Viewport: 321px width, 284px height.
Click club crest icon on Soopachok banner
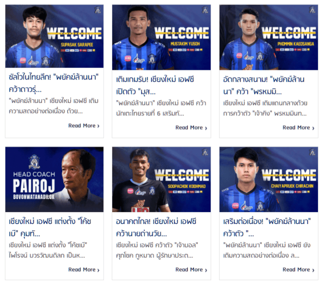tap(205, 152)
